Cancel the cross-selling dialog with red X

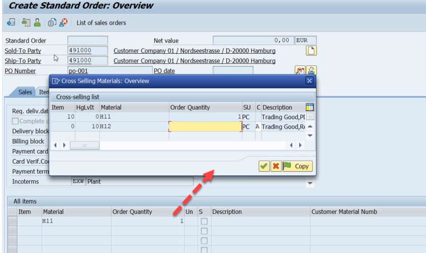point(276,166)
